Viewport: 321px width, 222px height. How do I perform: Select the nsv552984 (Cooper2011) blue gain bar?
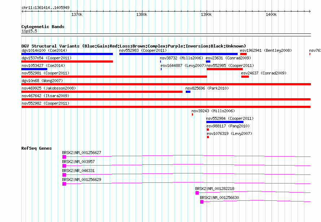[225, 122]
